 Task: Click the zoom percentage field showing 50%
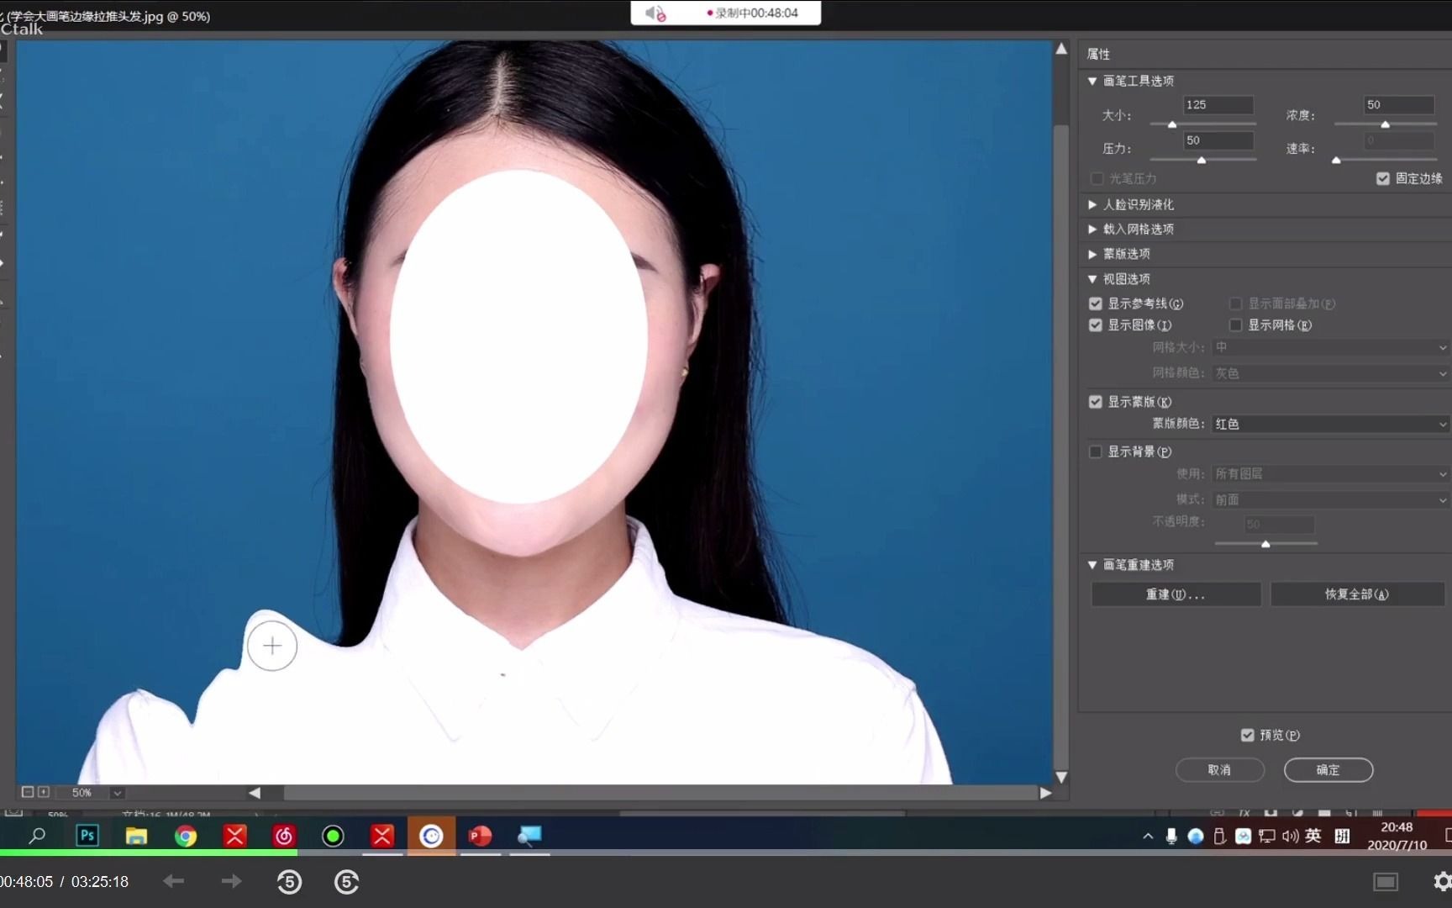coord(82,792)
